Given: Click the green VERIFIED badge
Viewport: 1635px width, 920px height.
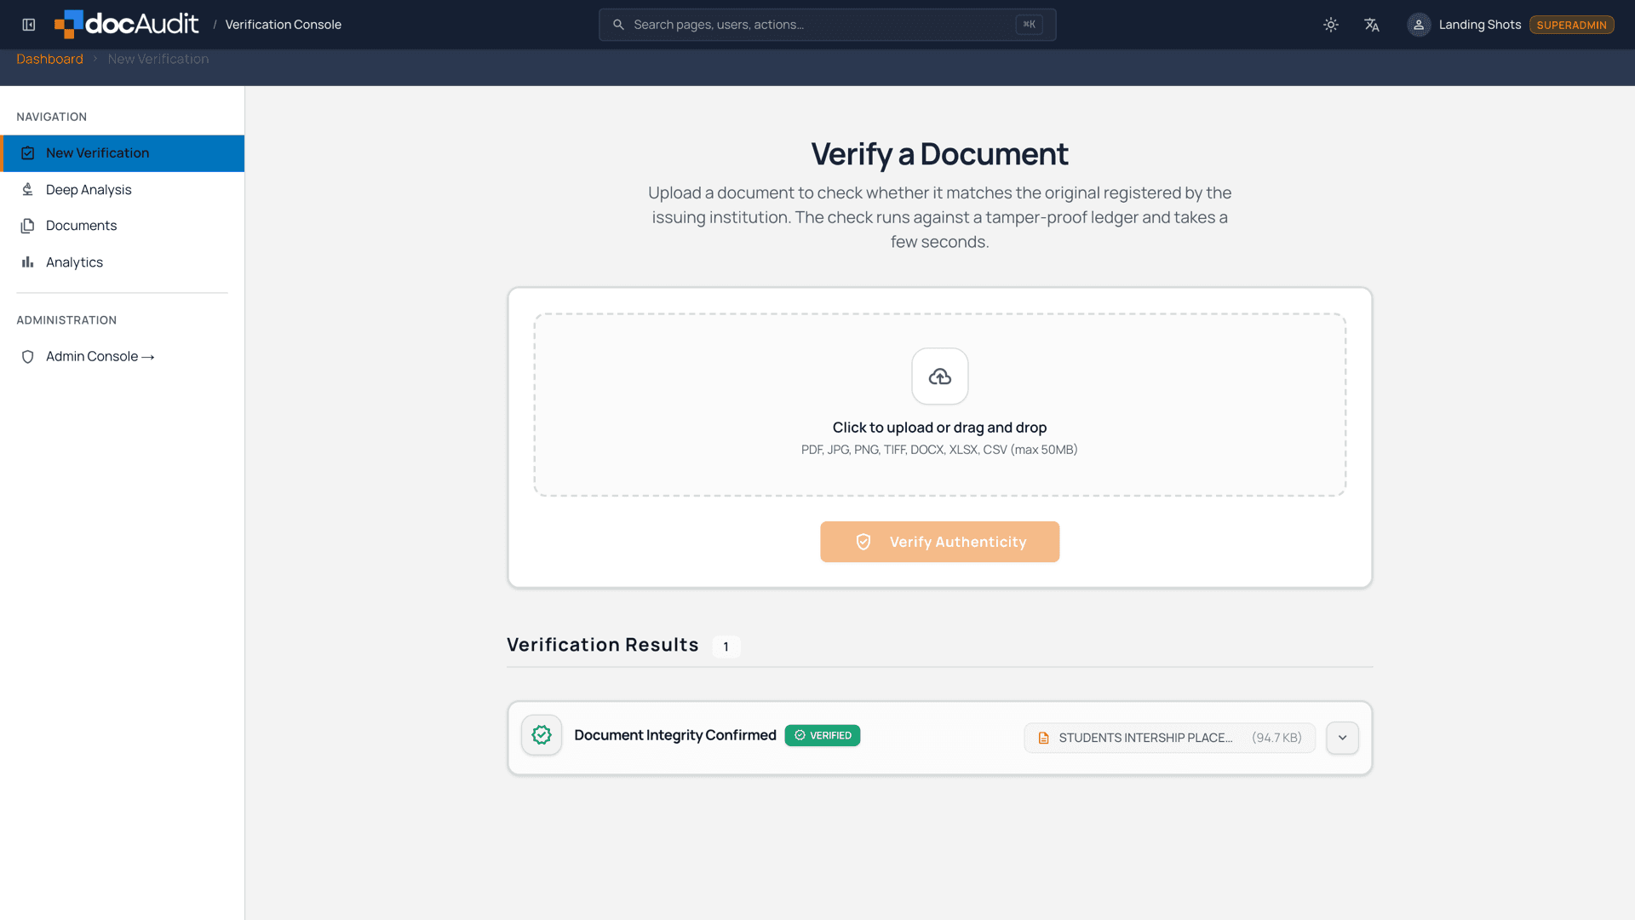Looking at the screenshot, I should click(x=823, y=736).
